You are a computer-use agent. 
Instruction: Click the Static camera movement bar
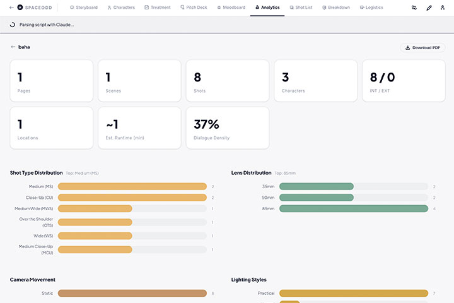(132, 293)
